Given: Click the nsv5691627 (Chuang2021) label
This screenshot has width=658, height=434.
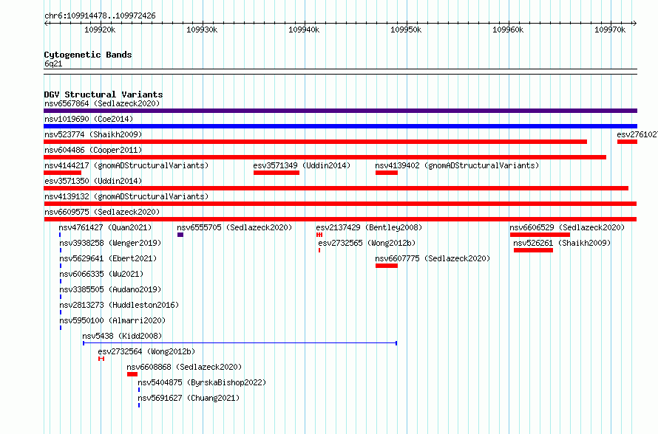Looking at the screenshot, I should (x=189, y=398).
